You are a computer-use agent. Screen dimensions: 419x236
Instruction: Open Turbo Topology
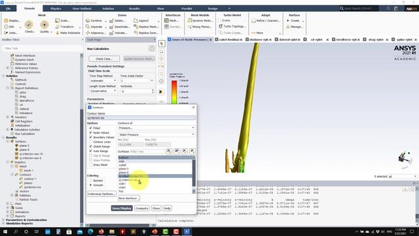tap(232, 26)
